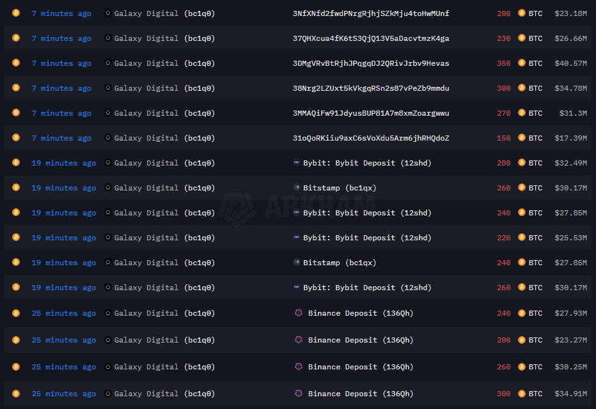This screenshot has width=596, height=409.
Task: Open Bybit Deposit (12shd) in the $30.17M row
Action: click(367, 288)
